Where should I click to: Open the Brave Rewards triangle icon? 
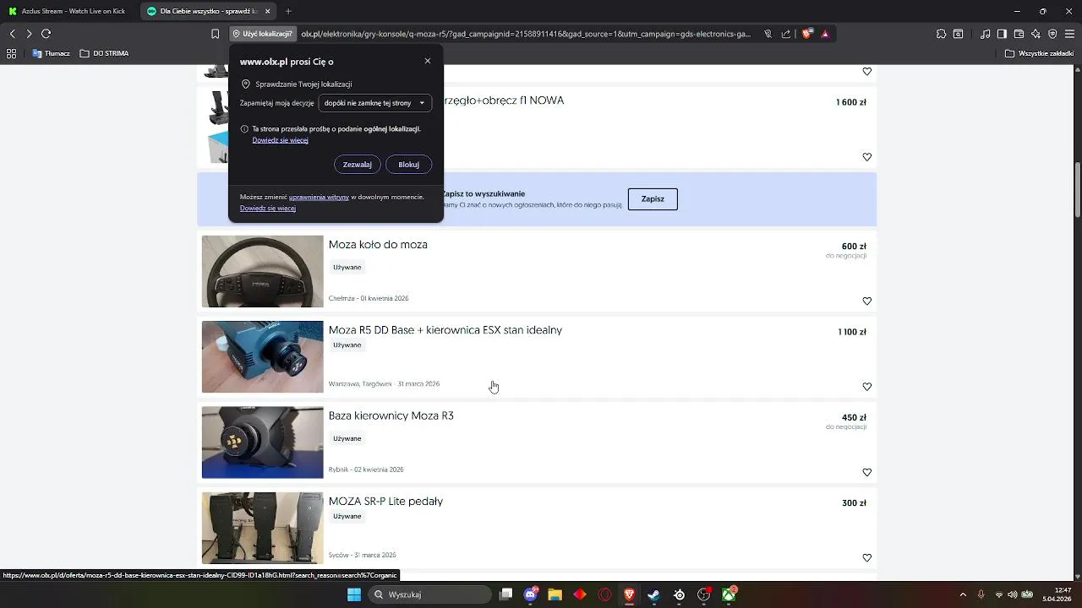click(x=825, y=34)
